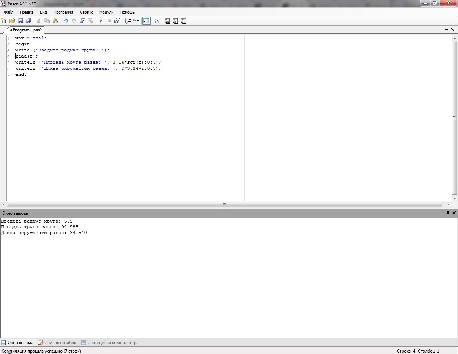Undo the last edit with the toolbar arrow

pos(66,21)
